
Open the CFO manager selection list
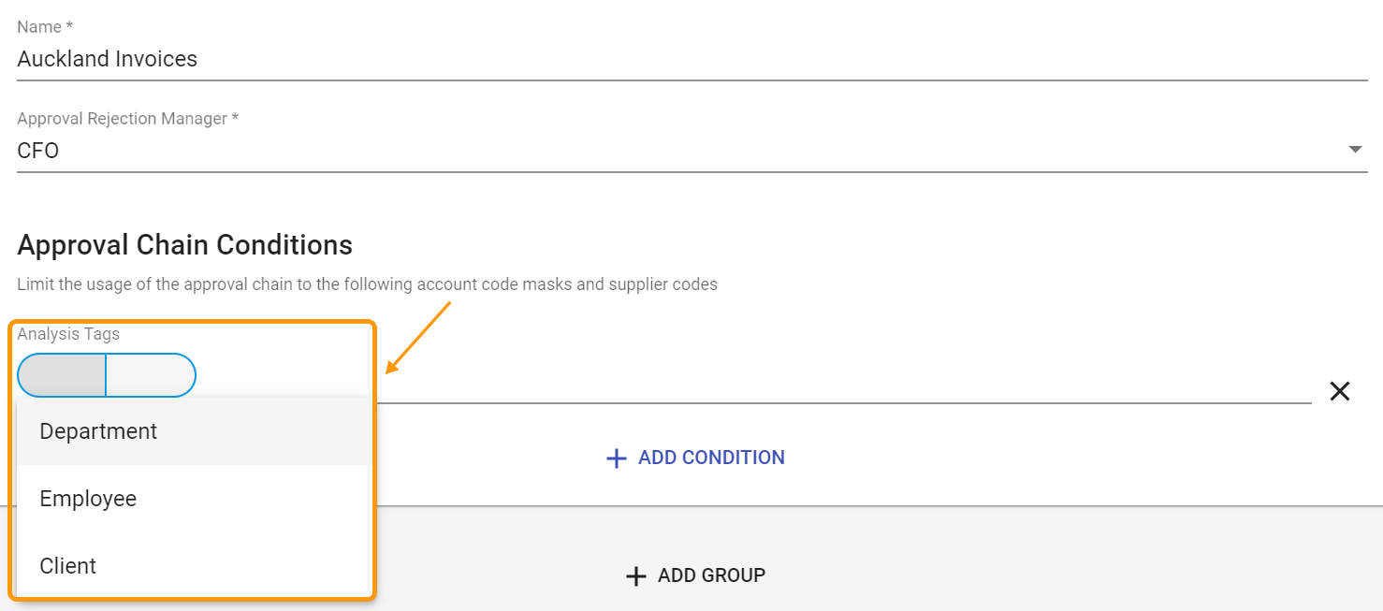[655, 150]
